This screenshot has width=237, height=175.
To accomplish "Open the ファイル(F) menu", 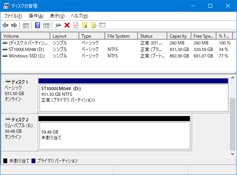I will coord(13,16).
